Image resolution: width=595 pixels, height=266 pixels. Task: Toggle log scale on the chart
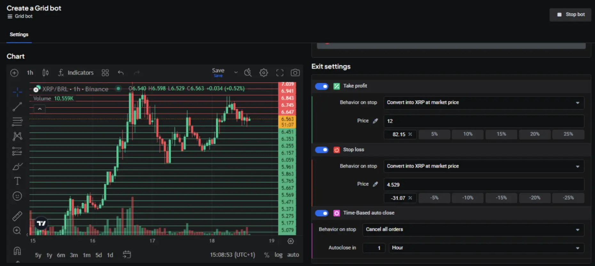(278, 255)
